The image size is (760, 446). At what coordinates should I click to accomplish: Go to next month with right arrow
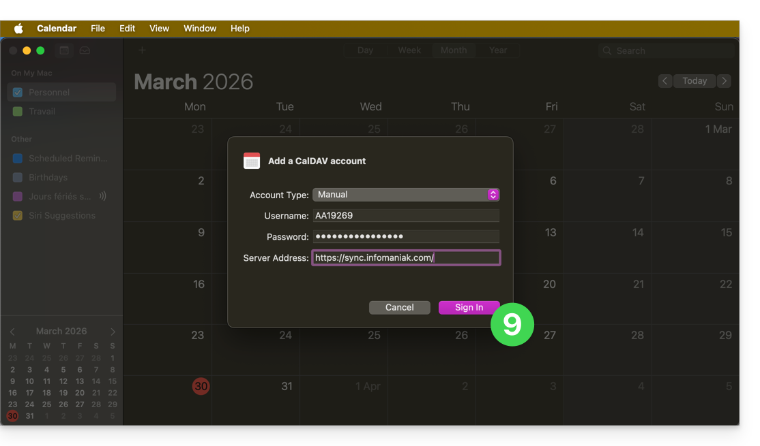(724, 81)
